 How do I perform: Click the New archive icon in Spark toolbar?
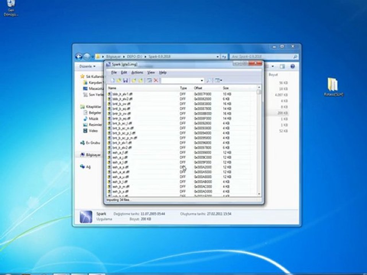[112, 81]
